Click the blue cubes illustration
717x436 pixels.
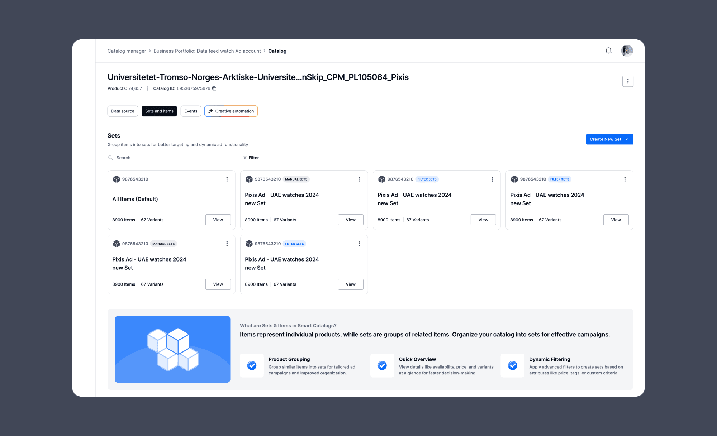pyautogui.click(x=172, y=349)
